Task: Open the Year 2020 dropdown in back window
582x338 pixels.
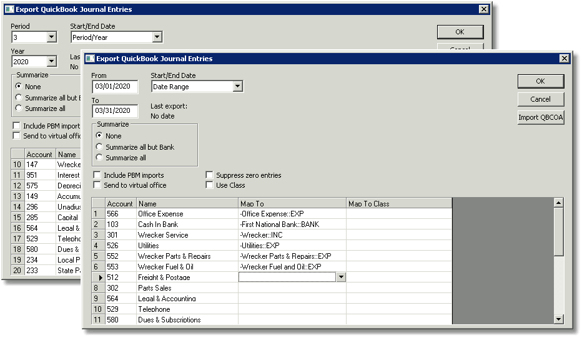Action: [52, 62]
